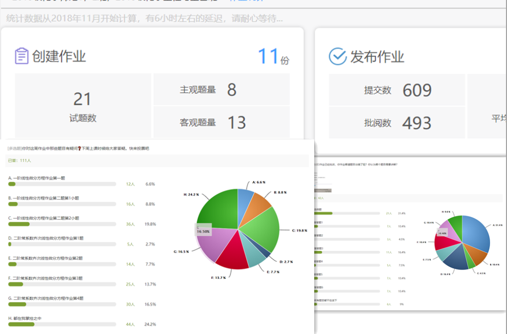Viewport: 507px width, 334px height.
Task: Click option H 都在我掌控之中 progress bar
Action: point(62,324)
